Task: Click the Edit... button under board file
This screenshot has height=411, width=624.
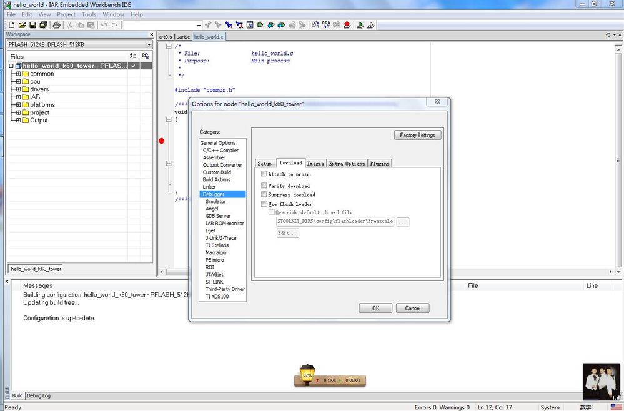Action: click(288, 233)
